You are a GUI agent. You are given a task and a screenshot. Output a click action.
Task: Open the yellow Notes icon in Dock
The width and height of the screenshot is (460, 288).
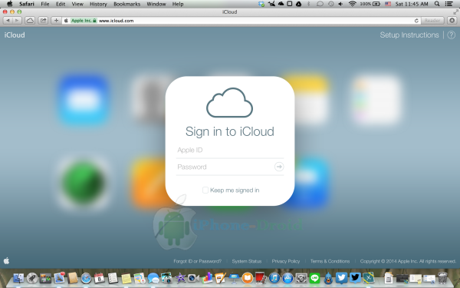[127, 278]
